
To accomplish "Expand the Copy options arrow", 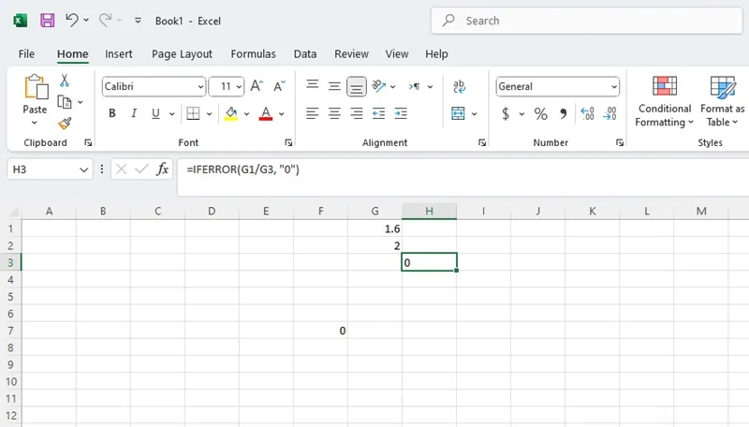I will pos(81,102).
